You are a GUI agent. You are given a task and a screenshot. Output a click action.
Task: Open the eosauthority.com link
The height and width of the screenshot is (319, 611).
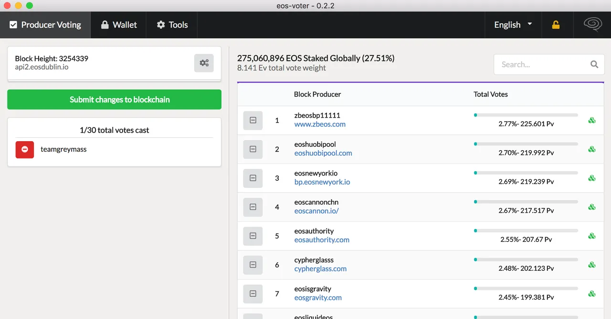point(322,239)
